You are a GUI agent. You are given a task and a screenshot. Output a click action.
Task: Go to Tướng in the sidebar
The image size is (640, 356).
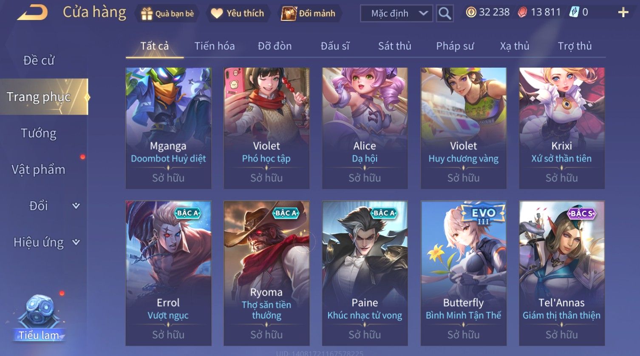coord(39,134)
